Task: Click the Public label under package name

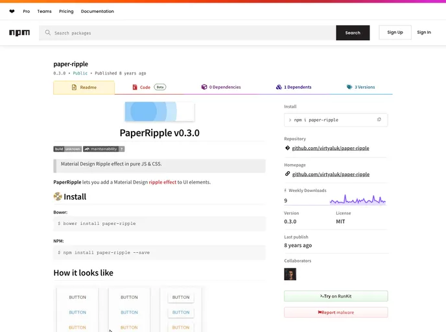Action: 80,73
